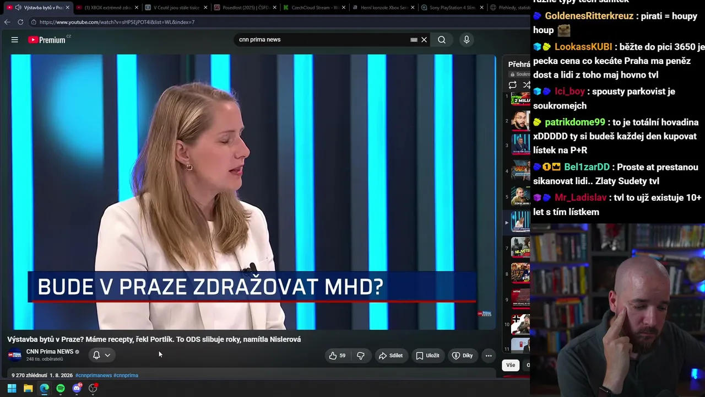Like the video with thumbs up
The height and width of the screenshot is (397, 705).
click(337, 356)
